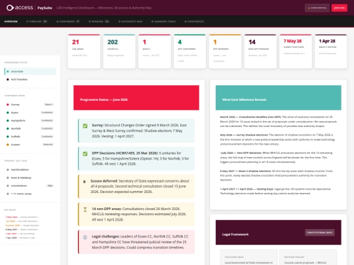Click the '21' LGR areas stat card
This screenshot has width=354, height=265.
click(84, 52)
